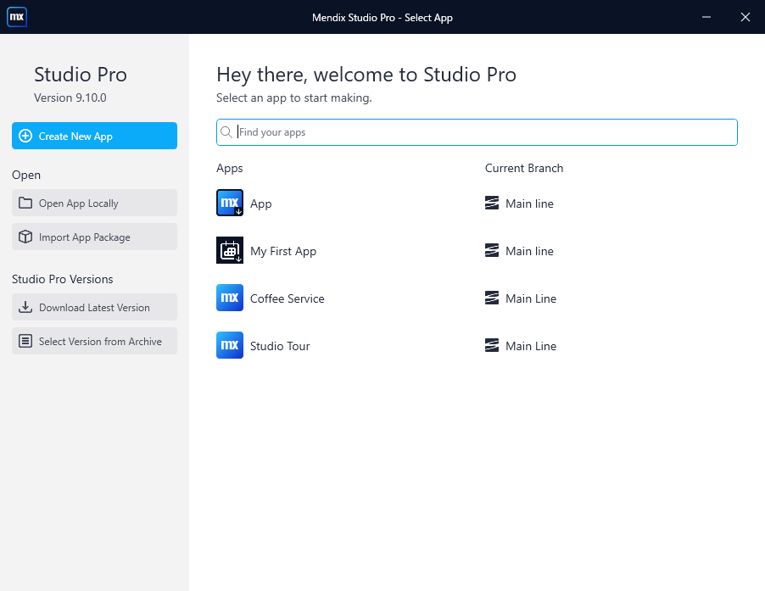
Task: Click branch icon for Studio Tour's Main Line
Action: 492,345
